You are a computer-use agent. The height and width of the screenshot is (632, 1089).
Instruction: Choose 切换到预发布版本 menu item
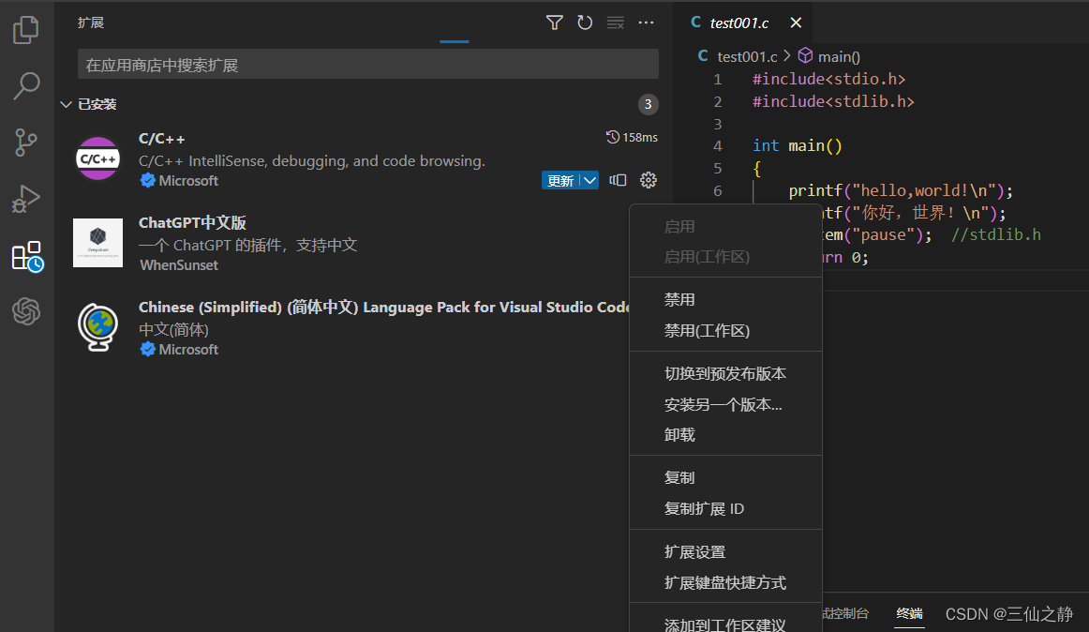[x=725, y=374]
